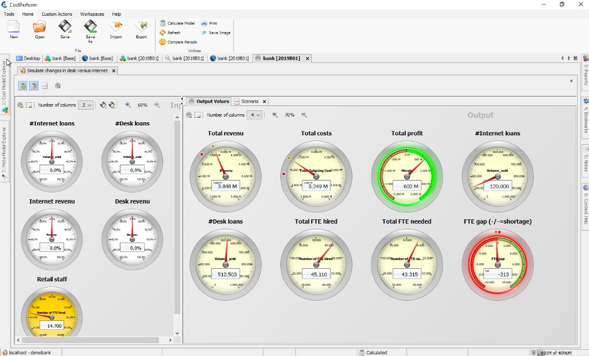The width and height of the screenshot is (589, 356).
Task: Close the Simulate changes tab
Action: (114, 71)
